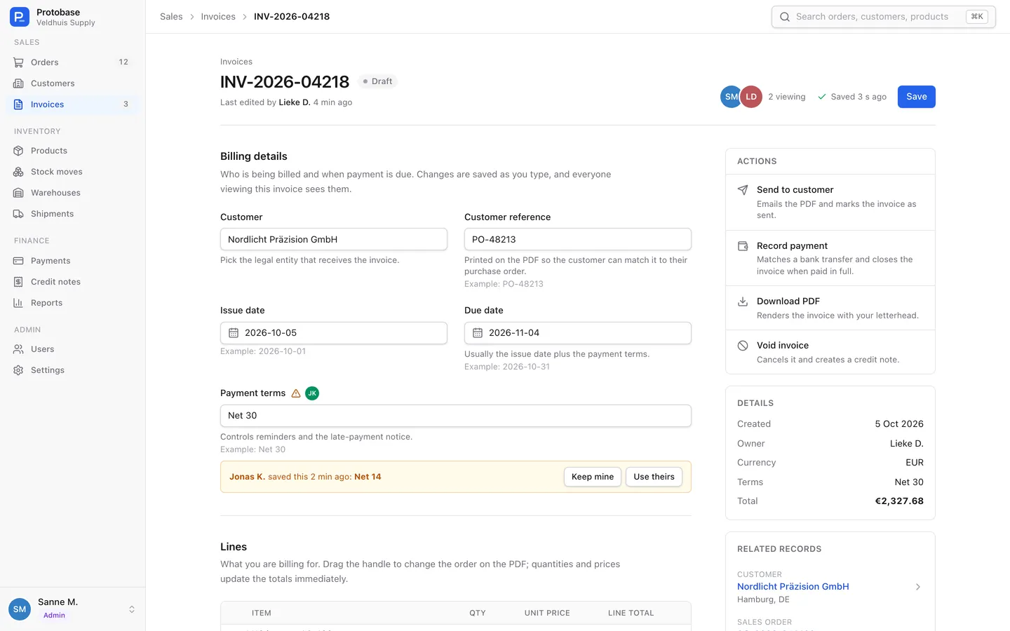
Task: Click Keep mine on the conflict banner
Action: click(593, 477)
